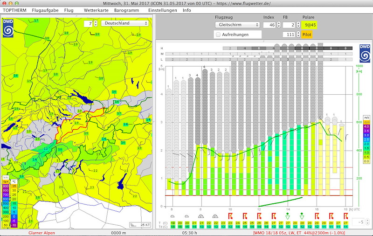This screenshot has width=373, height=236.
Task: Increase the 111 value stepper
Action: (298, 33)
